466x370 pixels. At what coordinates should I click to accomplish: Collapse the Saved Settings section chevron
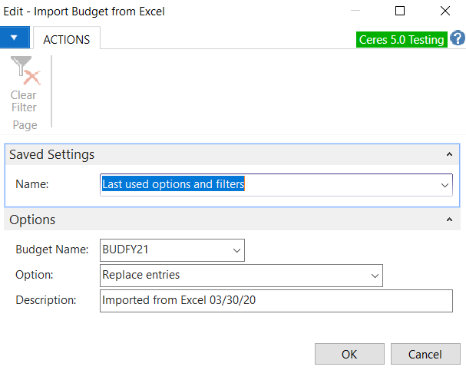tap(449, 154)
